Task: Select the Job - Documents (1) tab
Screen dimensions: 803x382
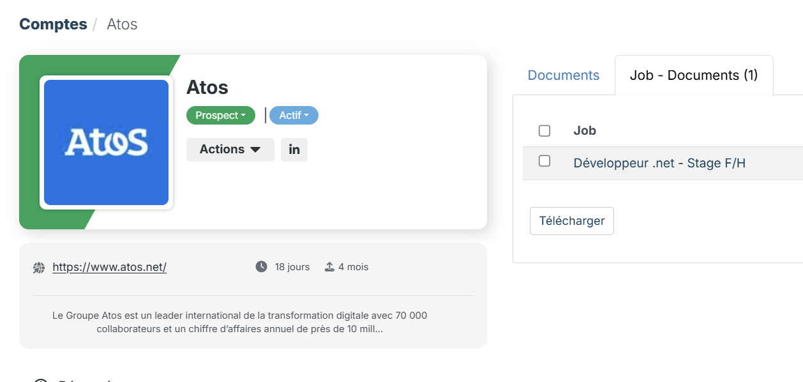Action: pyautogui.click(x=694, y=75)
